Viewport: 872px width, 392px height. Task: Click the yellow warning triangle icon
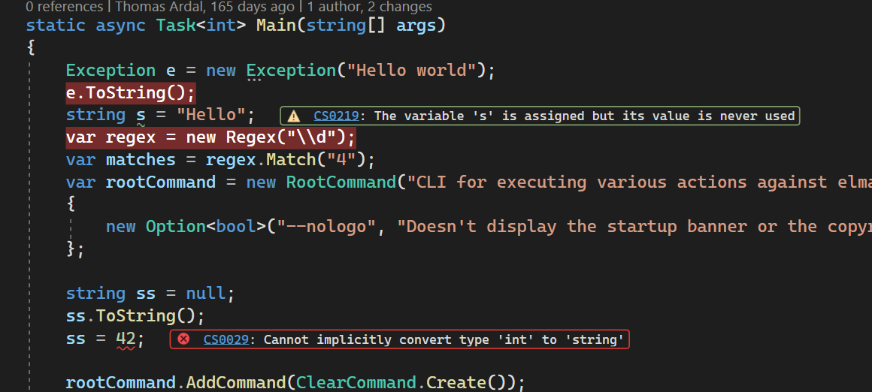(x=294, y=116)
